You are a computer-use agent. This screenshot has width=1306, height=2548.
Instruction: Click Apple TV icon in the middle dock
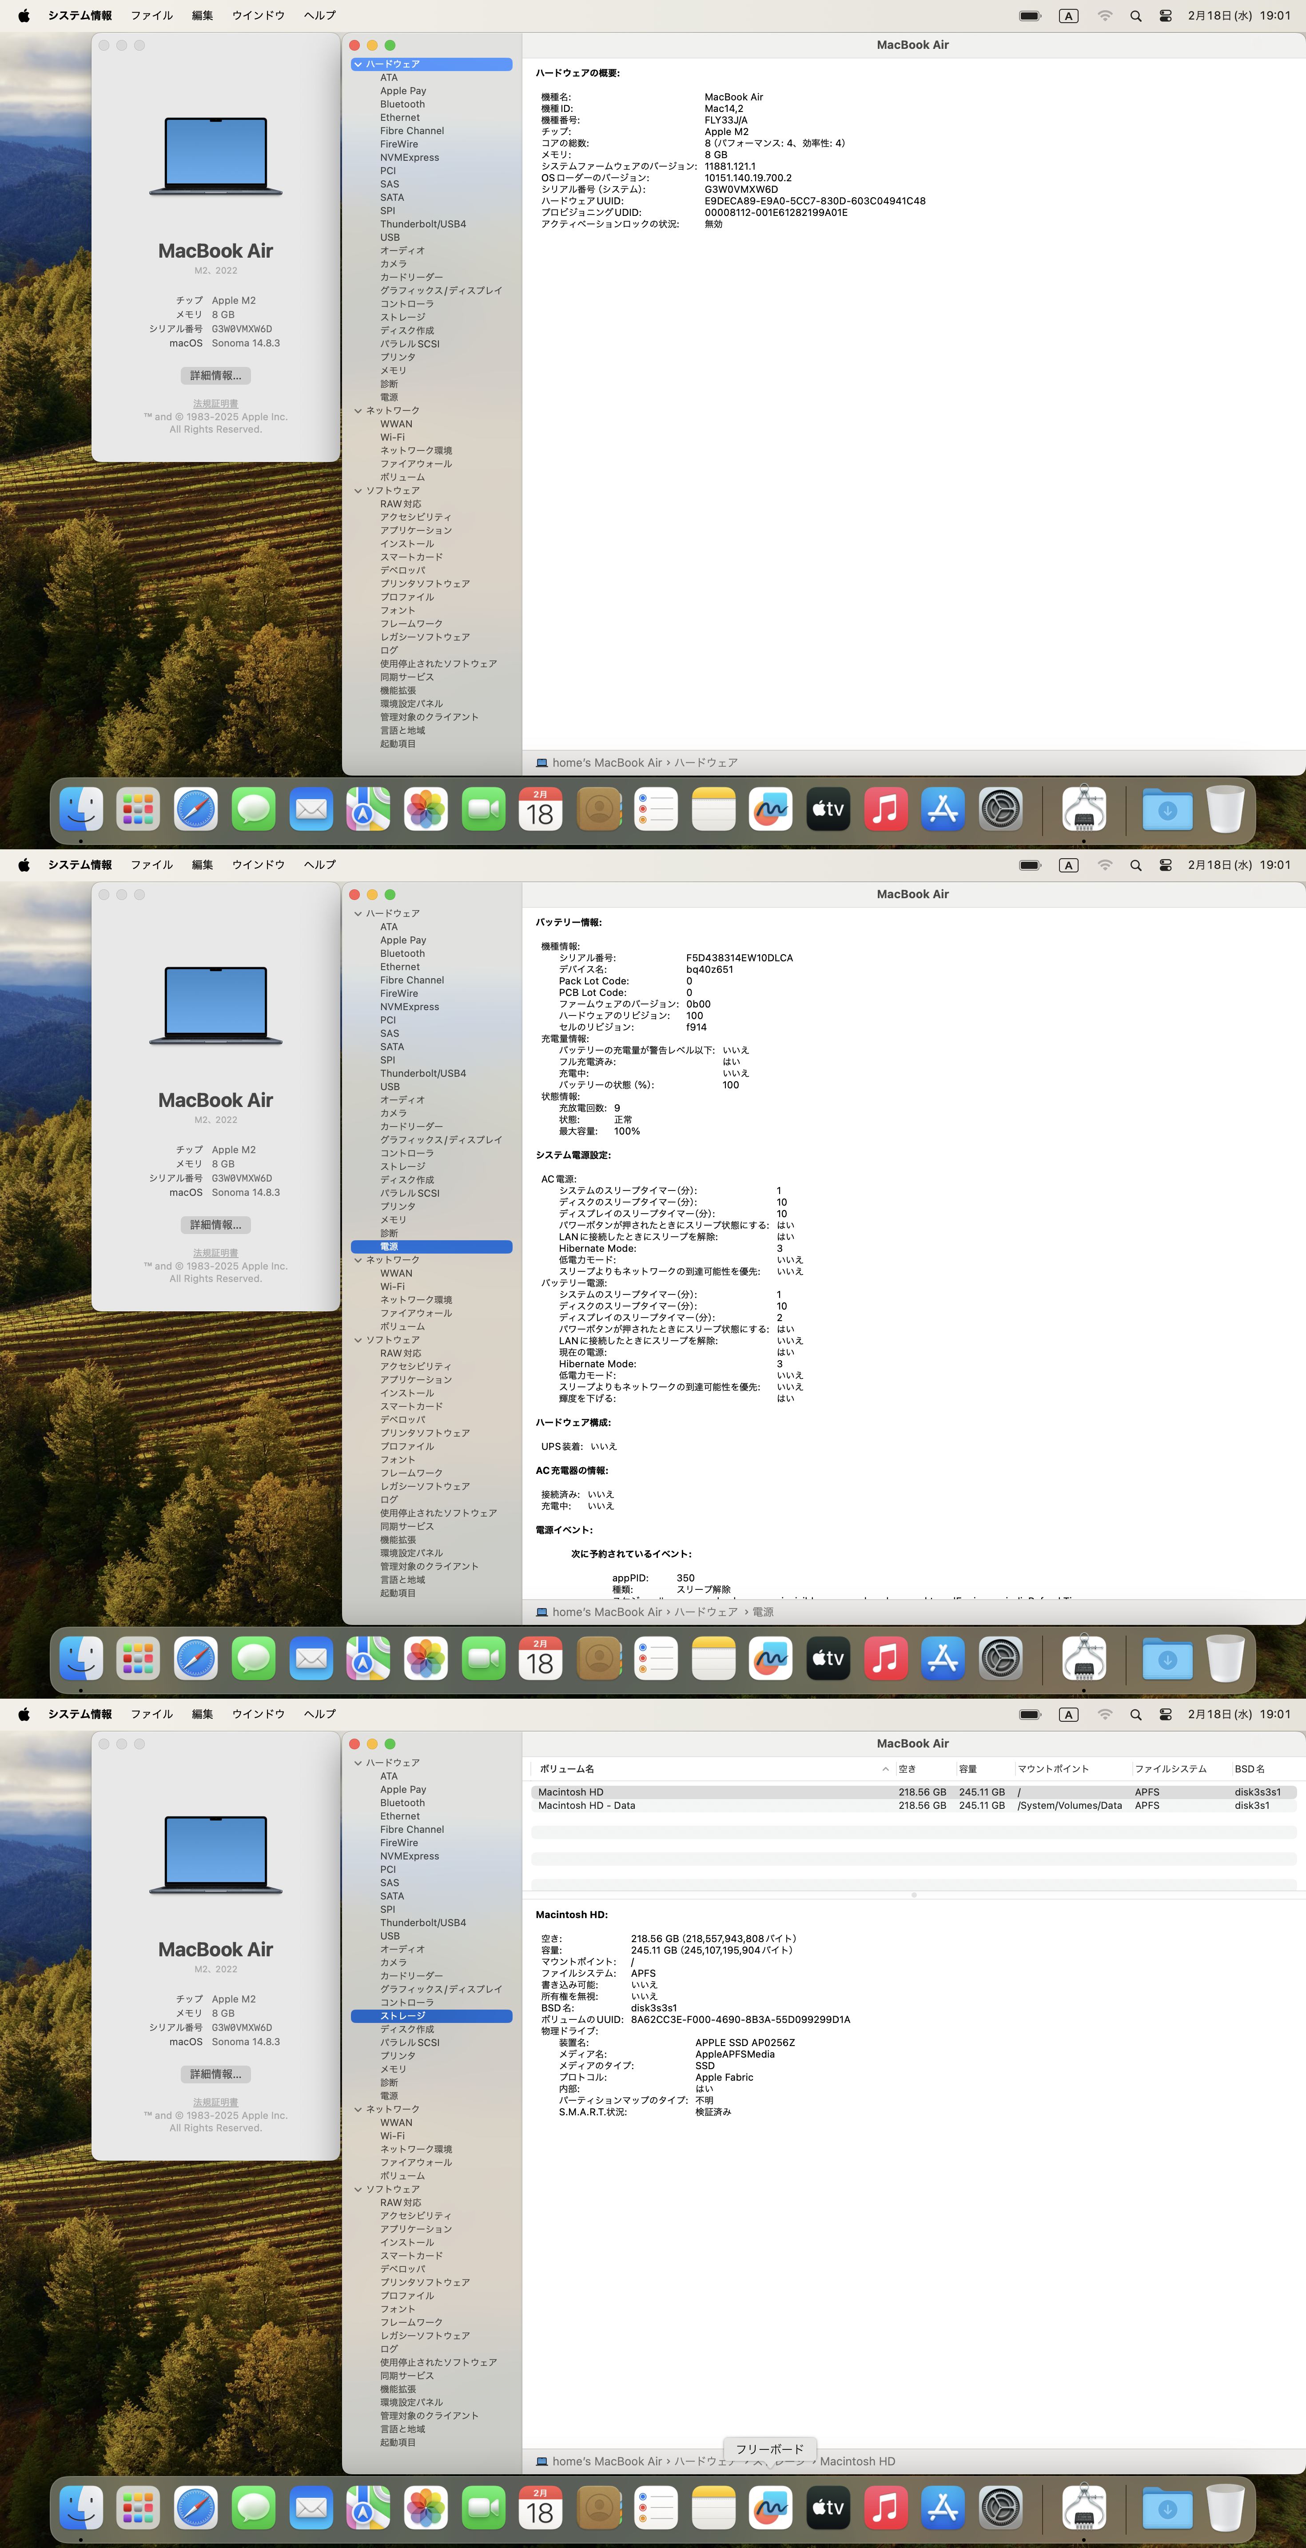point(828,1659)
